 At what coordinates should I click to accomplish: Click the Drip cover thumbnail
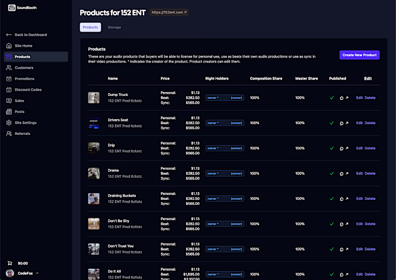tap(94, 148)
